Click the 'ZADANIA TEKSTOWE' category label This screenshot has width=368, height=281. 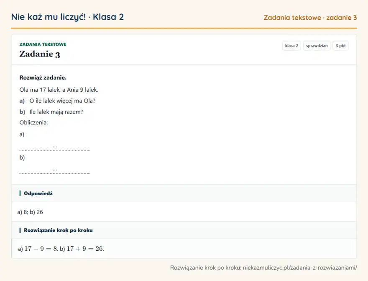coord(43,44)
